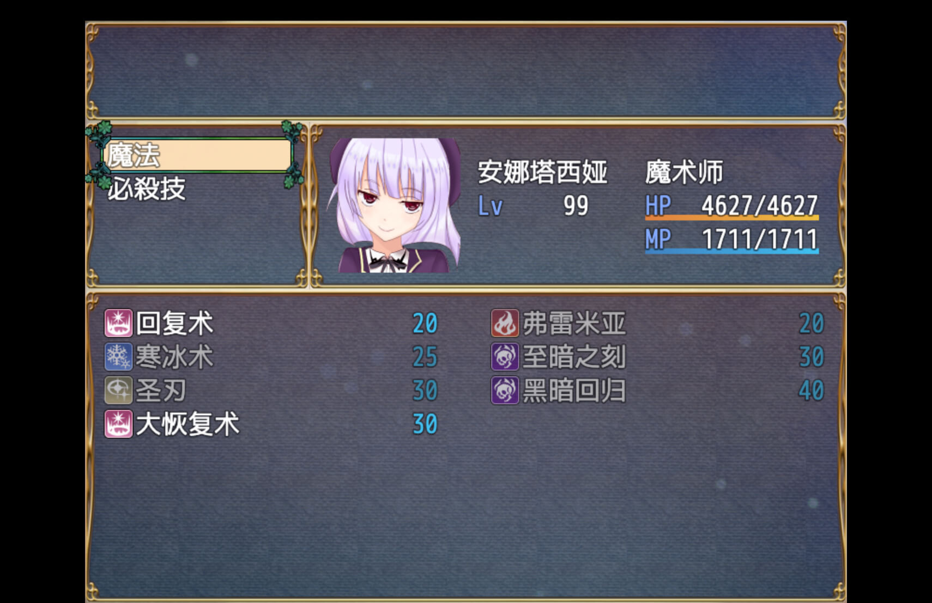Click the 大恢复术 skill icon
The width and height of the screenshot is (932, 603).
click(x=118, y=424)
